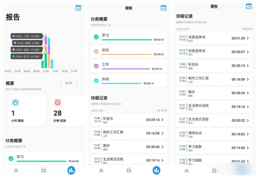Expand the 跑步 record chevron on the middle screen
The image size is (258, 179).
(162, 147)
